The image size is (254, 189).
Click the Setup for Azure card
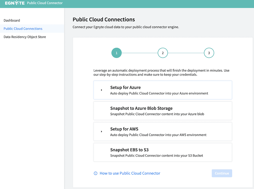[x=163, y=90]
